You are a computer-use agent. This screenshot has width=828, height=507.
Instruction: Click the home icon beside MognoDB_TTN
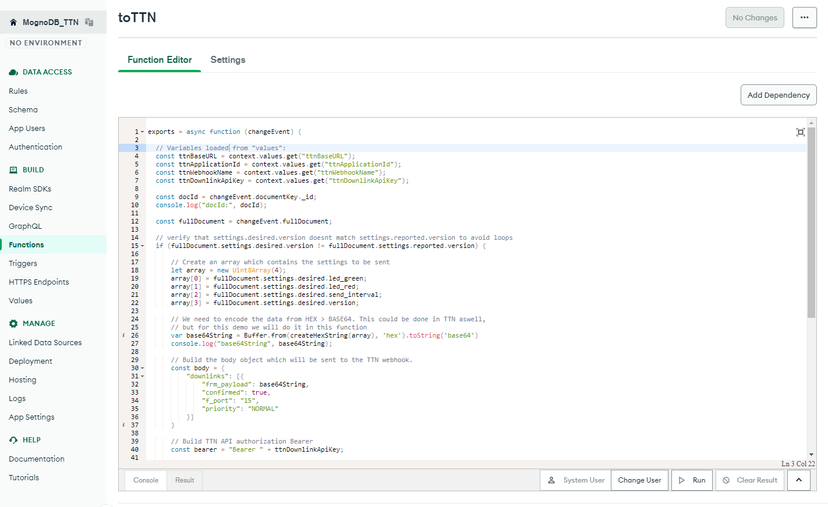pyautogui.click(x=13, y=22)
